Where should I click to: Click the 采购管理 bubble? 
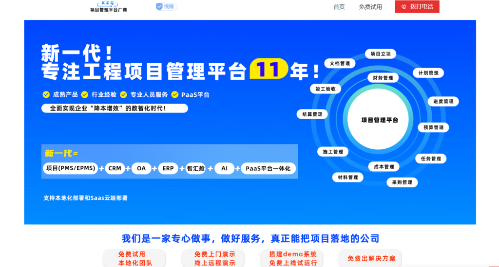tap(402, 182)
